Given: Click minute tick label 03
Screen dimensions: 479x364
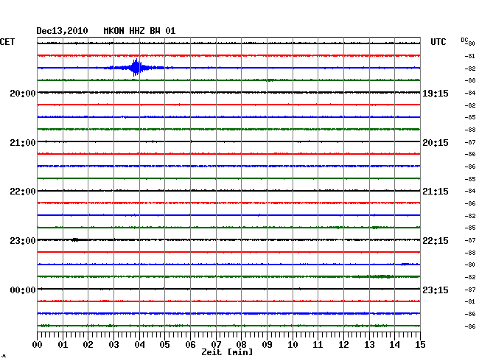Looking at the screenshot, I should (x=113, y=345).
